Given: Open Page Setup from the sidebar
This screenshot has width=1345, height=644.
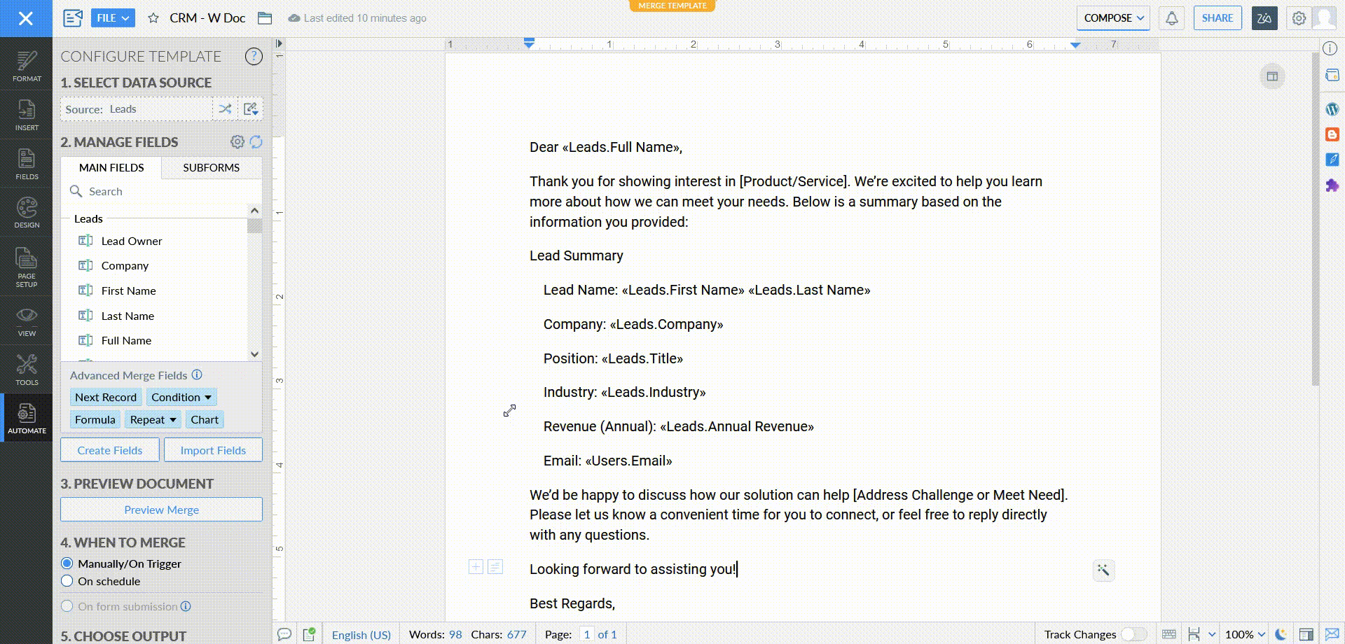Looking at the screenshot, I should pyautogui.click(x=27, y=267).
